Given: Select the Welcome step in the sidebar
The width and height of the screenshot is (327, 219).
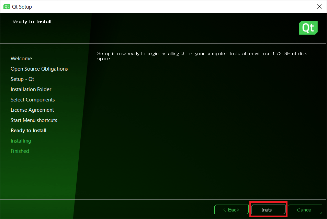Looking at the screenshot, I should point(21,59).
